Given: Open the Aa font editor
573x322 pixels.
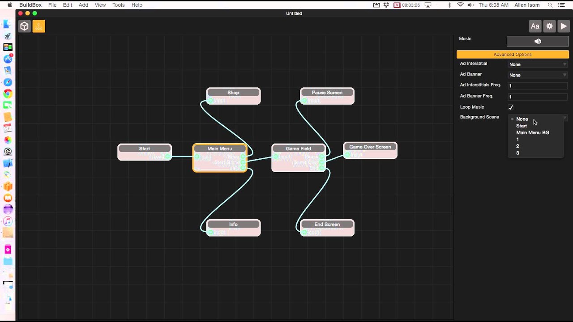Looking at the screenshot, I should tap(535, 26).
